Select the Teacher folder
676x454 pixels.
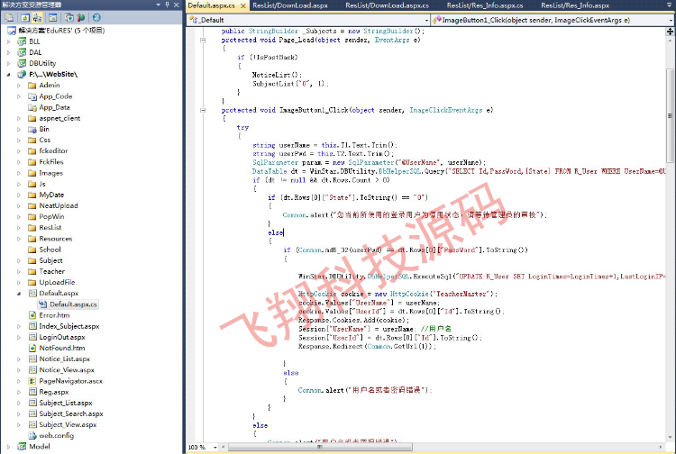pos(51,271)
